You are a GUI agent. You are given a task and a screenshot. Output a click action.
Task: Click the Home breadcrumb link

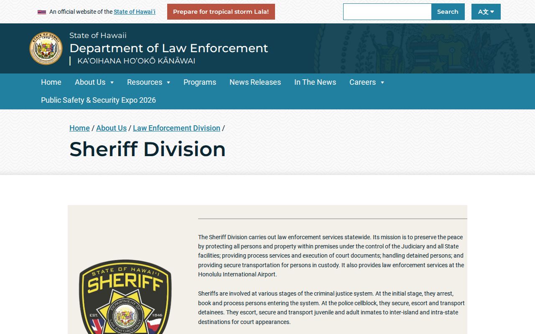pos(79,128)
